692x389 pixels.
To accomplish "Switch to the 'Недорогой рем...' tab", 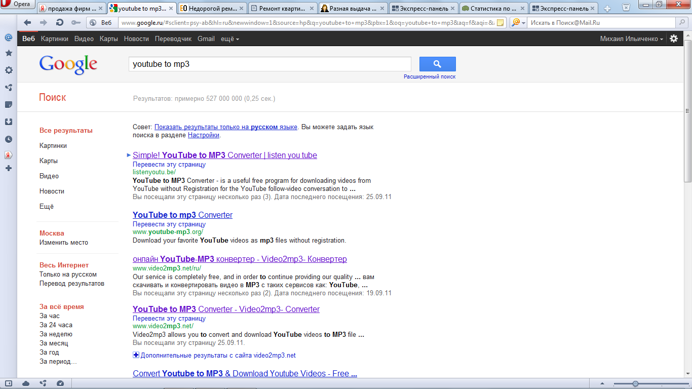I will [213, 9].
